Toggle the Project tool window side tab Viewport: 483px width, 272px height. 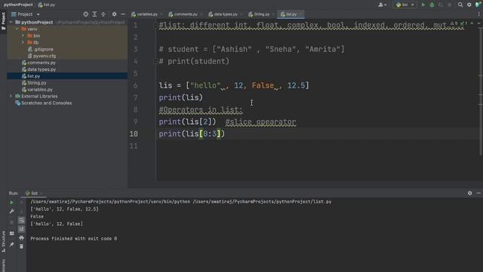point(3,21)
